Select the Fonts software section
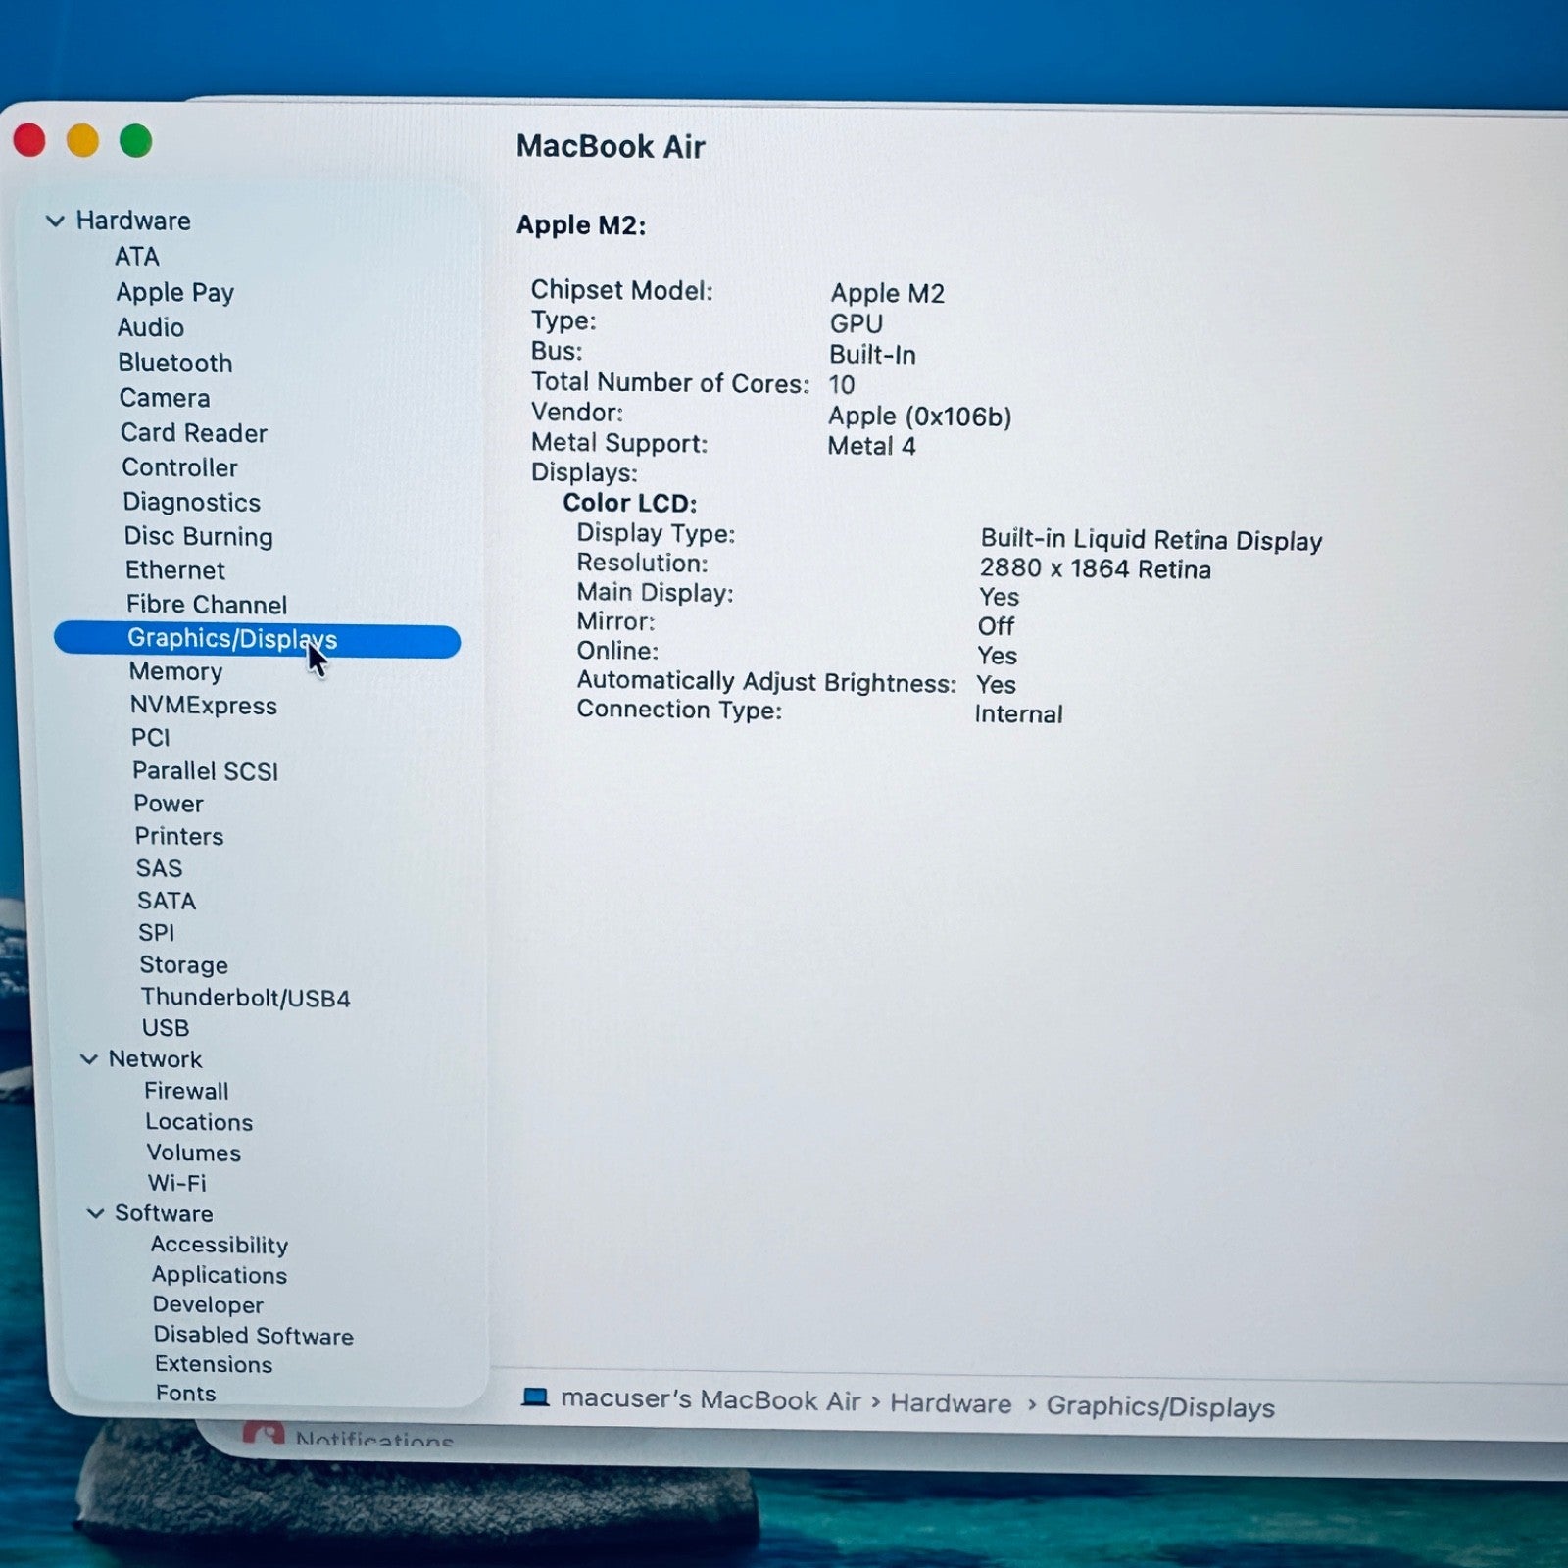This screenshot has width=1568, height=1568. pyautogui.click(x=185, y=1393)
